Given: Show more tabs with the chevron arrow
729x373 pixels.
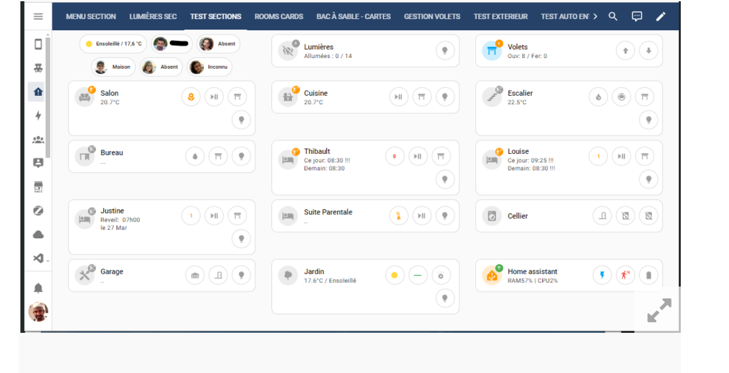Looking at the screenshot, I should [595, 16].
